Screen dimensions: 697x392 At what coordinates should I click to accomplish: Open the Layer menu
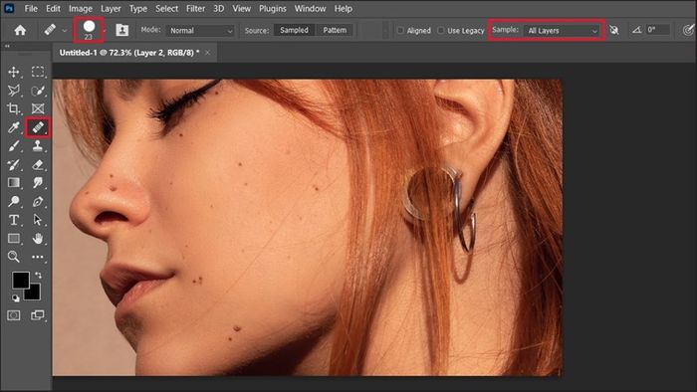[x=111, y=8]
